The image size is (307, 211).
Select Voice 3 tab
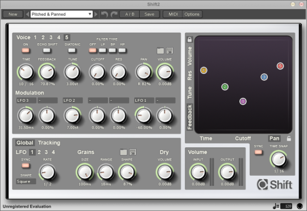[51, 37]
